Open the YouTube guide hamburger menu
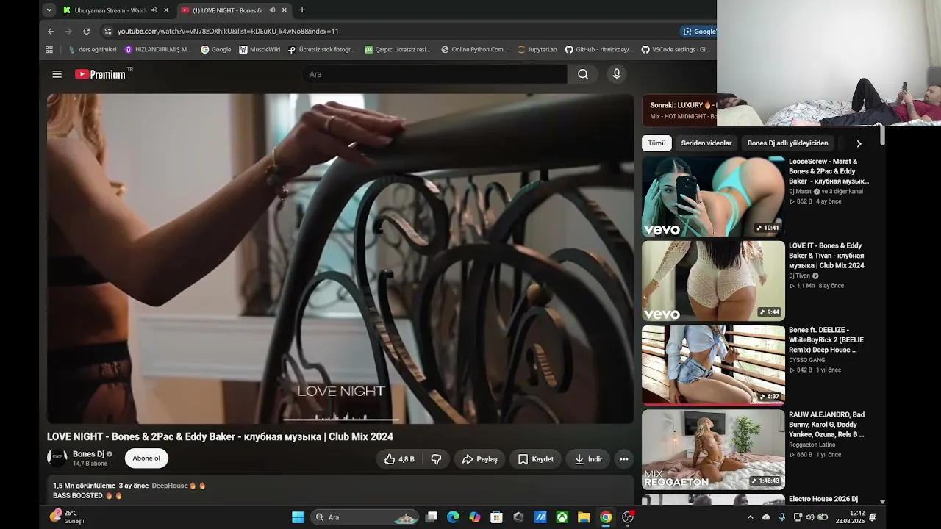 pyautogui.click(x=57, y=74)
